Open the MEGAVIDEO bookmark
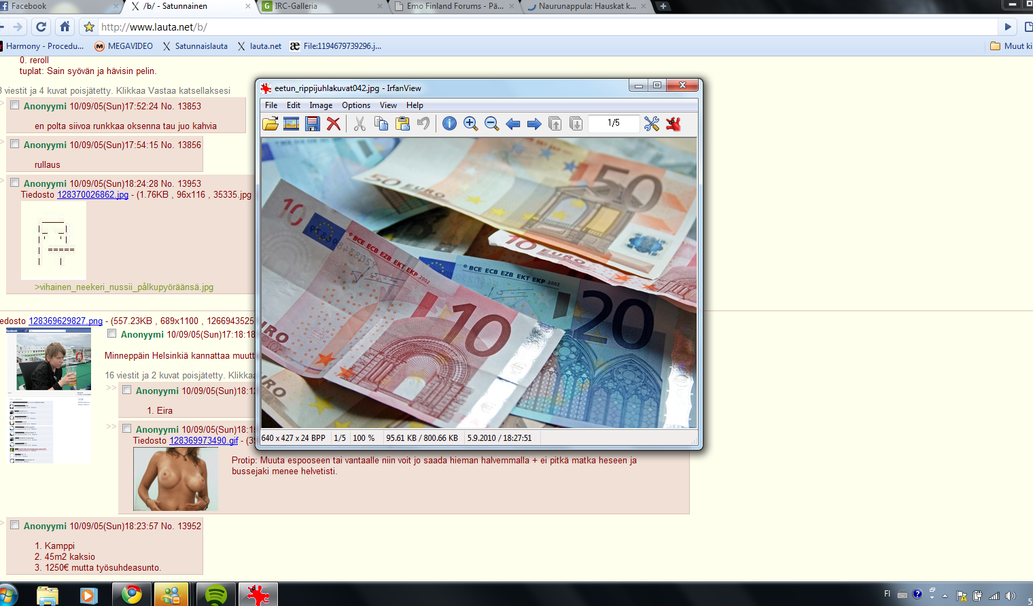Screen dimensions: 1033x606 [124, 46]
